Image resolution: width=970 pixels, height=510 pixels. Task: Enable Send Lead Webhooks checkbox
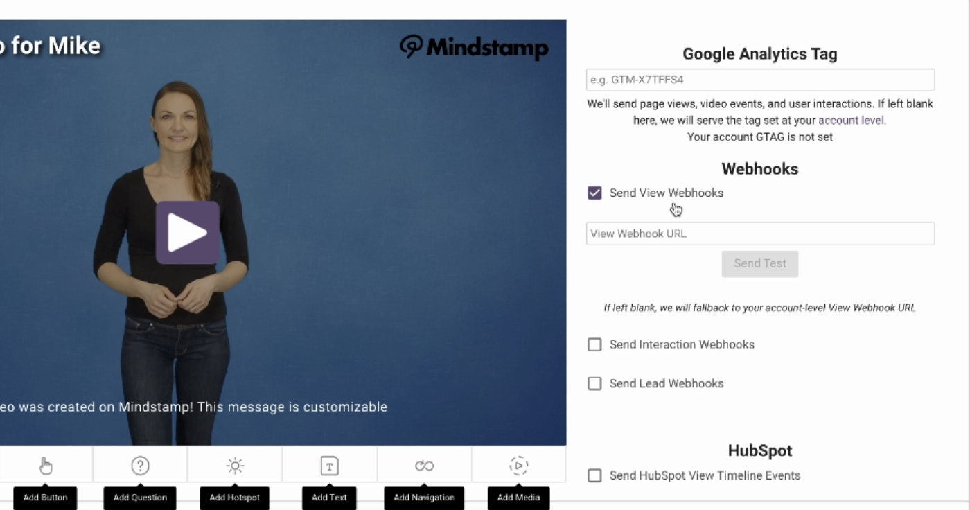click(594, 383)
